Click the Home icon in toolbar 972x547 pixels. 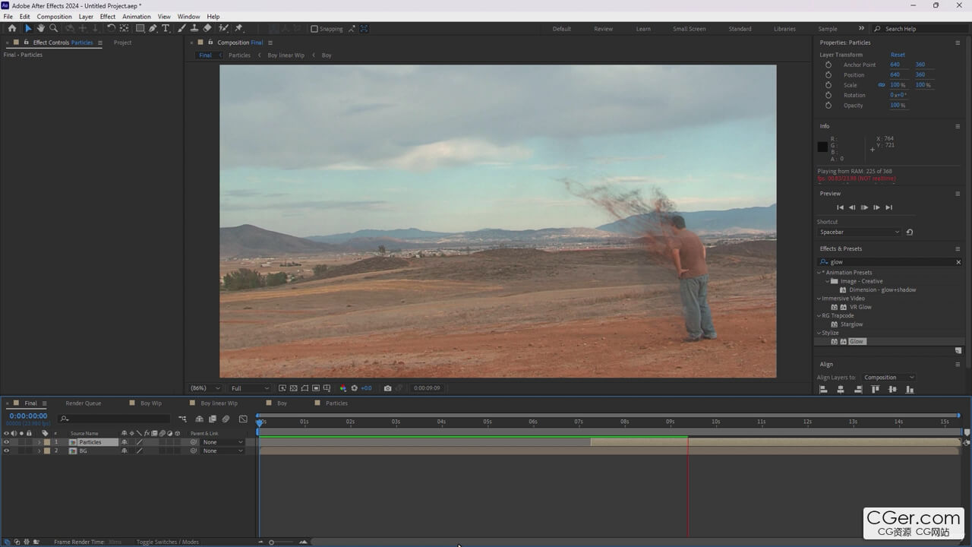[12, 29]
